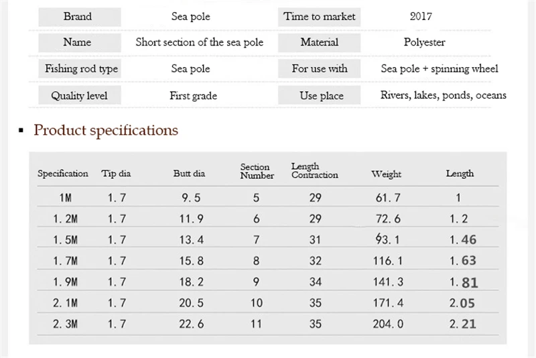Select the 204.0 weight value
The image size is (536, 358).
[388, 324]
